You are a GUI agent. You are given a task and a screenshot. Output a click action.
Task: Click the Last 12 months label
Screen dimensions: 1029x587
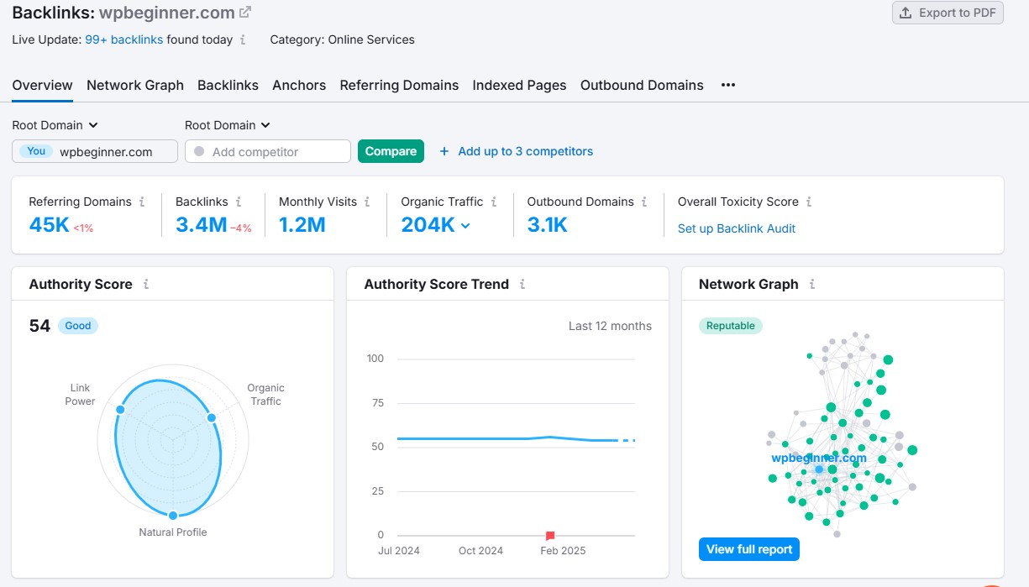tap(610, 326)
